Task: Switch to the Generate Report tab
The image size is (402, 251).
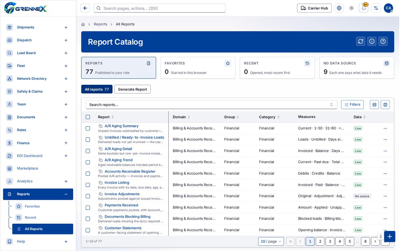Action: tap(133, 89)
